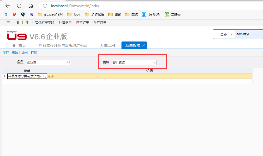Image resolution: width=263 pixels, height=156 pixels.
Task: Click the browser back arrow
Action: pyautogui.click(x=8, y=6)
